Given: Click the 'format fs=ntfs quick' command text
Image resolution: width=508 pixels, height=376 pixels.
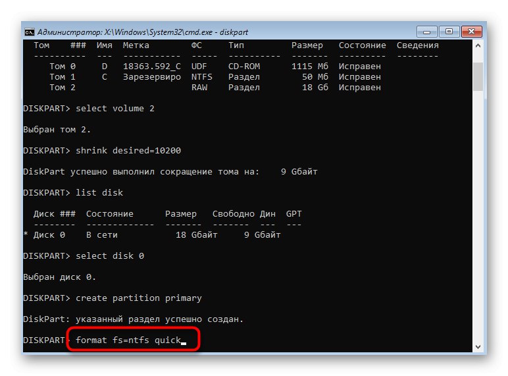Looking at the screenshot, I should click(x=128, y=340).
